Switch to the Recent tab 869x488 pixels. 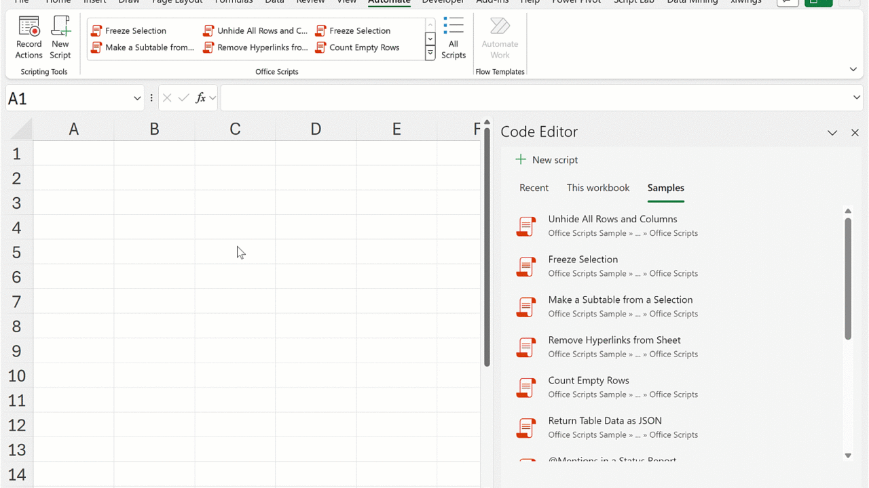[x=534, y=188]
